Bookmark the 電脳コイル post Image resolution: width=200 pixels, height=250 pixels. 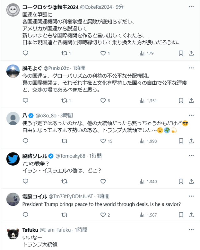[181, 215]
